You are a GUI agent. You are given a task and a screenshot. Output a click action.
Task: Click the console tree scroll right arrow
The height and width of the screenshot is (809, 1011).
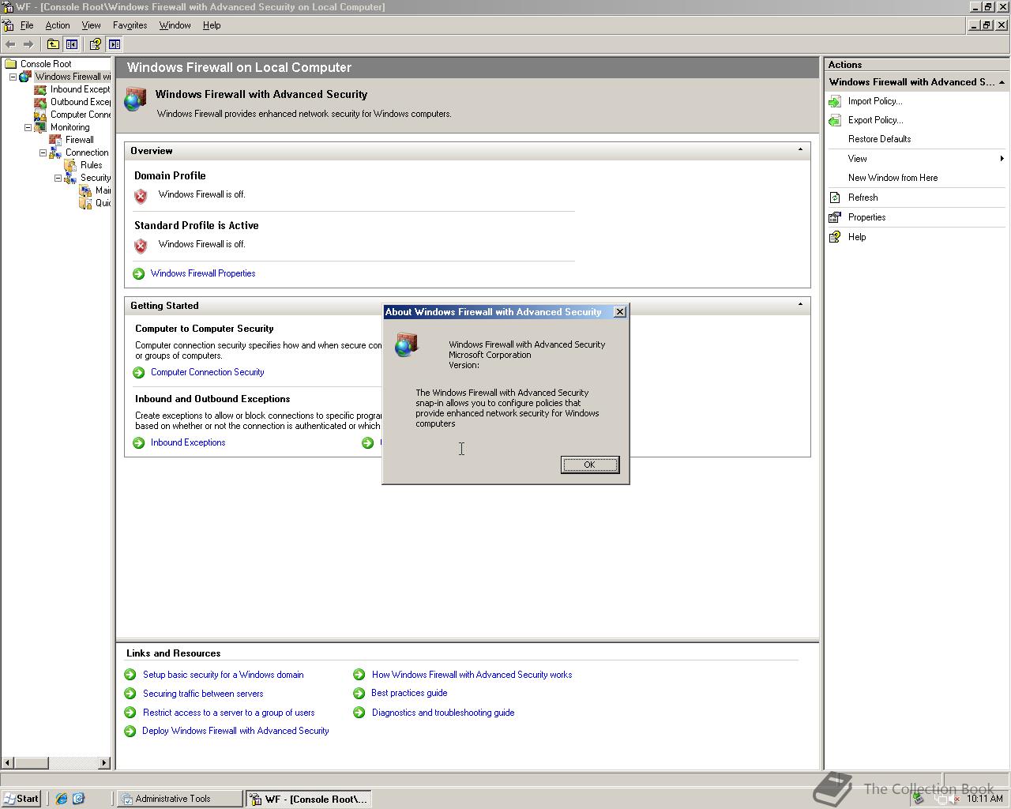(x=104, y=762)
